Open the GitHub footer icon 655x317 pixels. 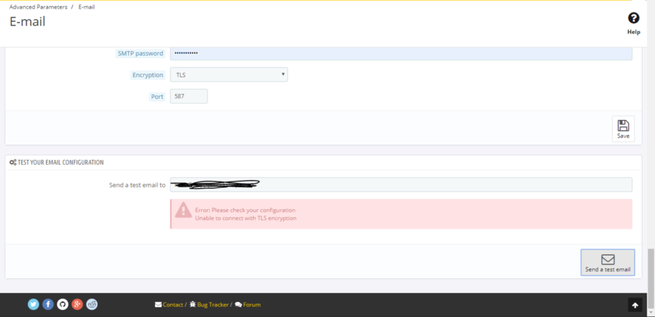click(x=62, y=304)
